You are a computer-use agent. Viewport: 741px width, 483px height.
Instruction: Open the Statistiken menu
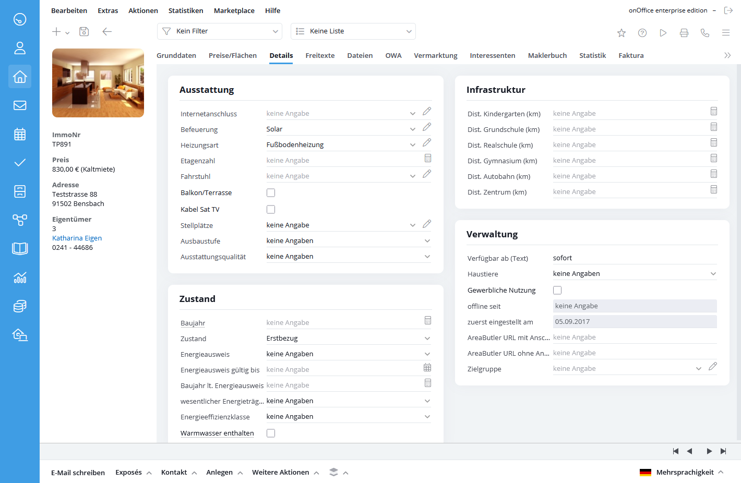pos(186,10)
